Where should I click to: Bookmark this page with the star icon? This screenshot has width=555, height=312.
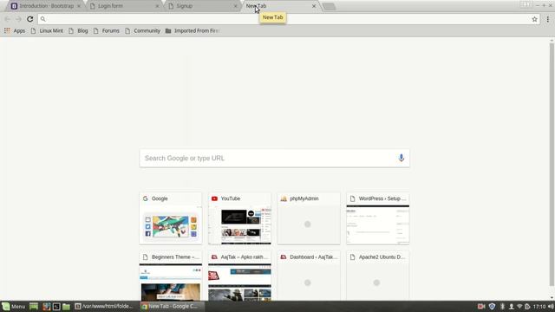click(534, 19)
